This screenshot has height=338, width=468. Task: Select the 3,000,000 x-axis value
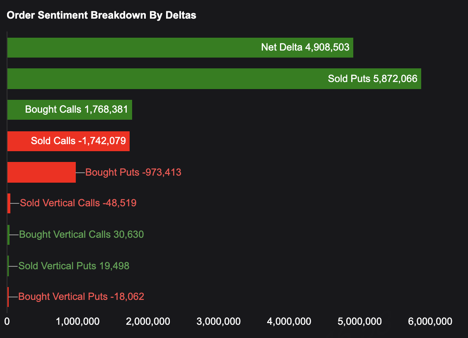pyautogui.click(x=217, y=321)
